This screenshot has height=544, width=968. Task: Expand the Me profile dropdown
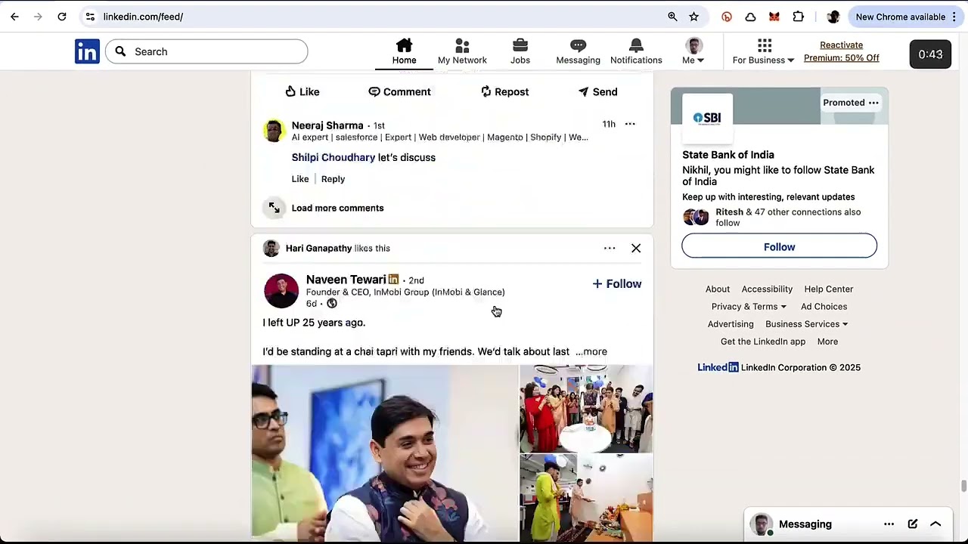tap(693, 51)
